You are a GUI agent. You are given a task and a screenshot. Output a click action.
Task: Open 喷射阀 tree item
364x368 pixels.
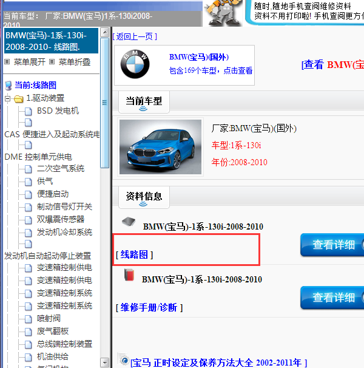49,318
